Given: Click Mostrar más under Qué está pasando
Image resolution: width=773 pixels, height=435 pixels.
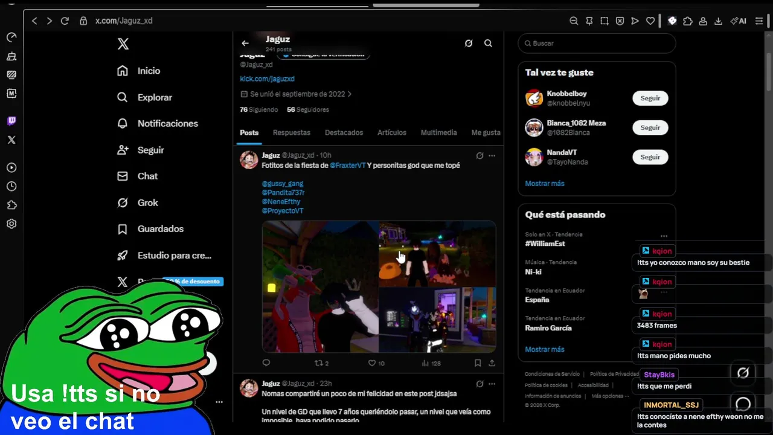Looking at the screenshot, I should (545, 350).
